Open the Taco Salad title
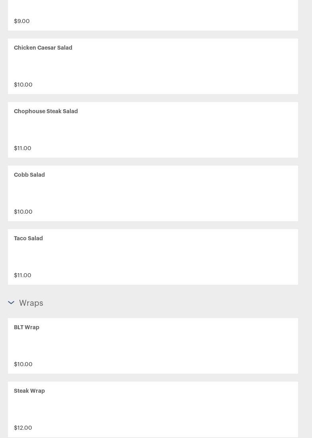 (28, 238)
